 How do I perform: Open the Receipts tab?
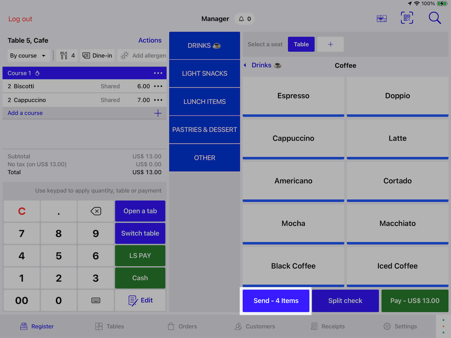pos(328,326)
